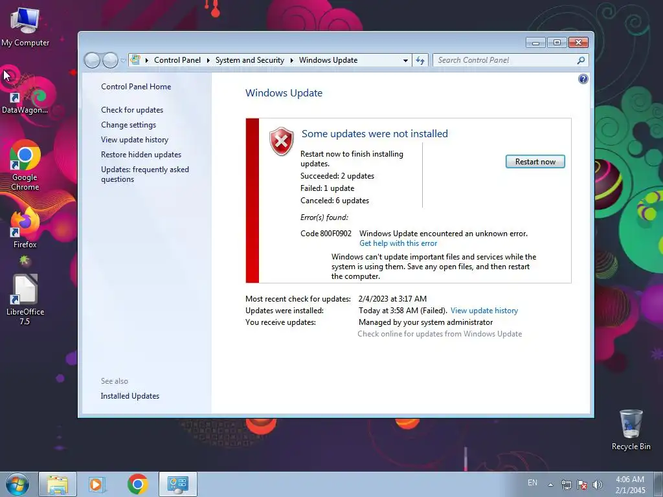
Task: Open My Computer desktop icon
Action: tap(25, 26)
